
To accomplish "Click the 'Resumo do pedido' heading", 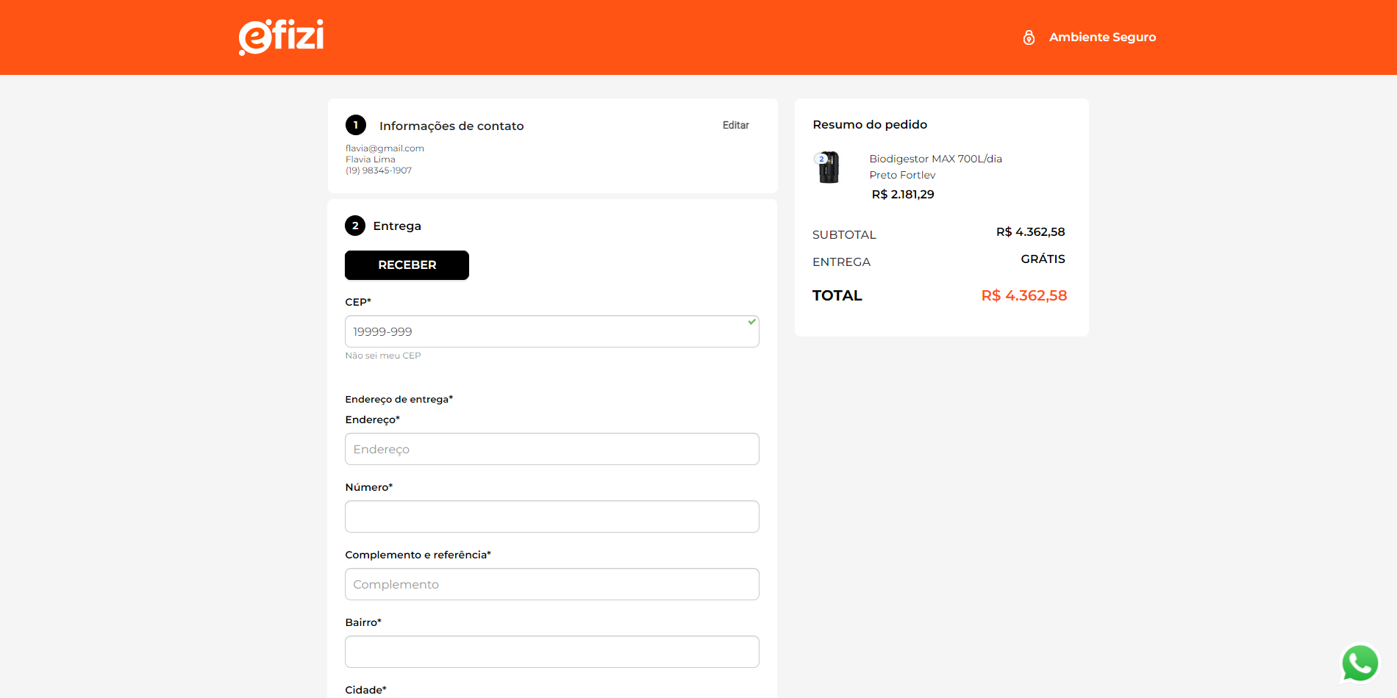I will (870, 125).
